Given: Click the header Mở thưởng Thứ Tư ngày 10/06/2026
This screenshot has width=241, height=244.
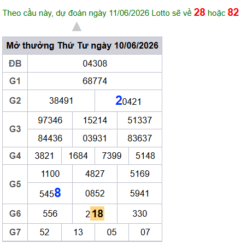Looking at the screenshot, I should click(82, 45).
